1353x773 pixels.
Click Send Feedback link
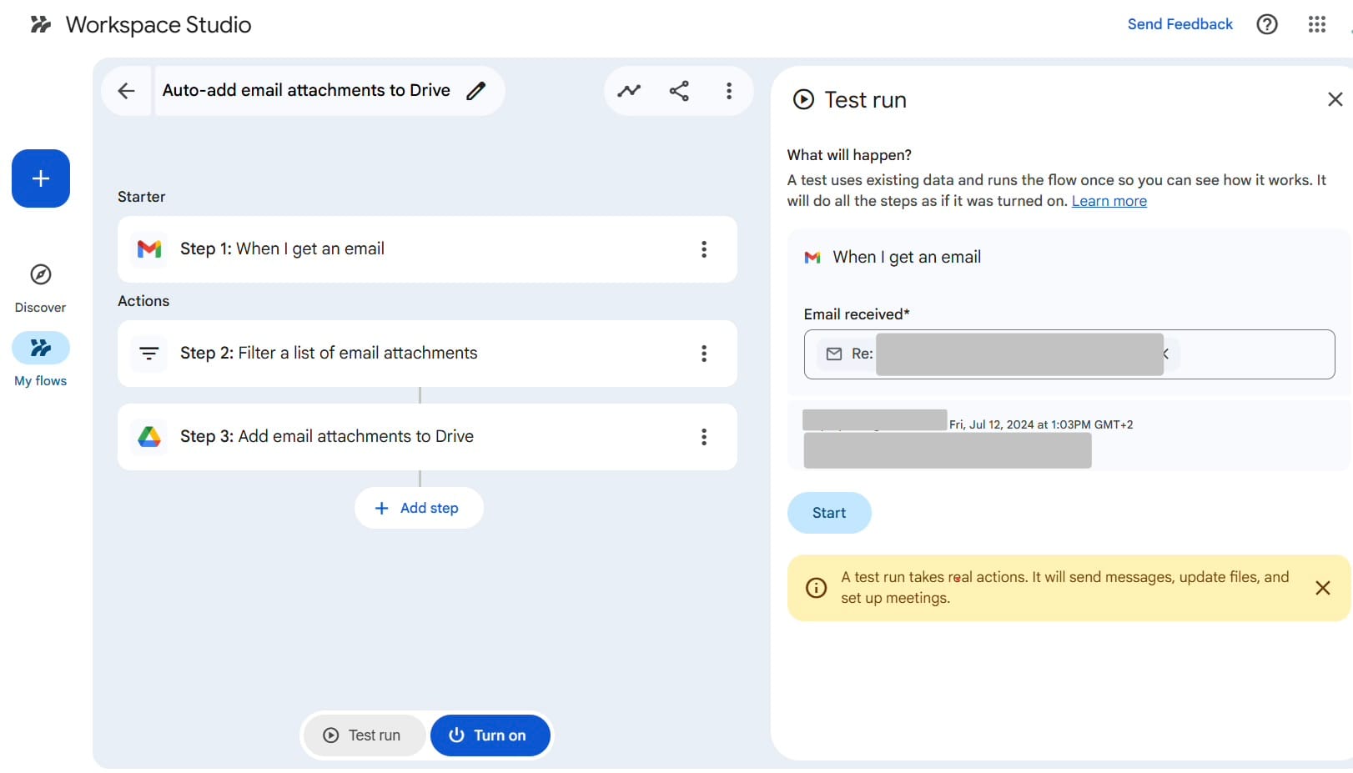pos(1180,24)
